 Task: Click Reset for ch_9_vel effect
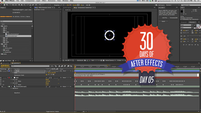(47, 79)
